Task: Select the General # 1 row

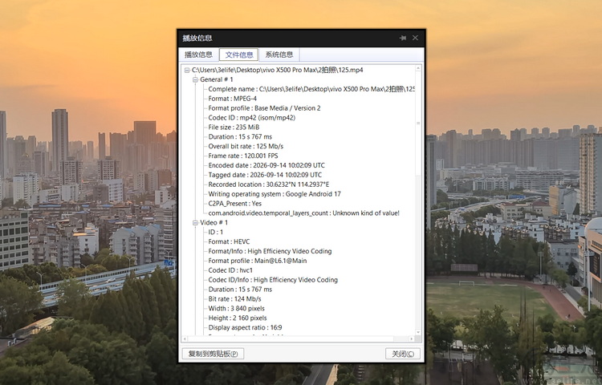Action: (216, 79)
